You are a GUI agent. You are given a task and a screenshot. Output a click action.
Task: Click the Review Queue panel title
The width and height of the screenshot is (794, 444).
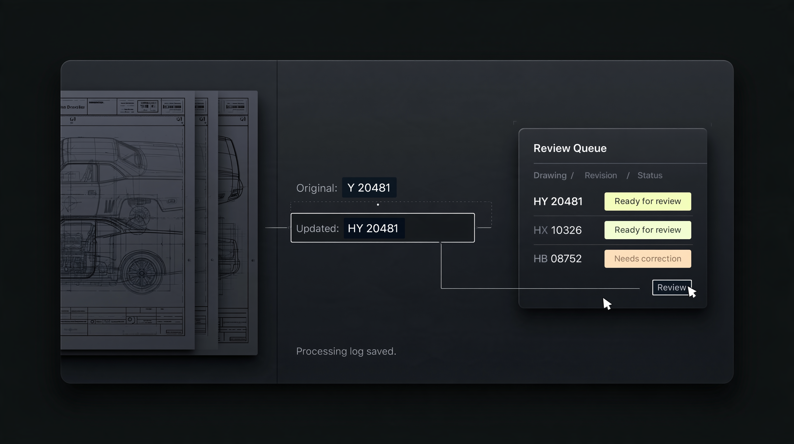570,148
